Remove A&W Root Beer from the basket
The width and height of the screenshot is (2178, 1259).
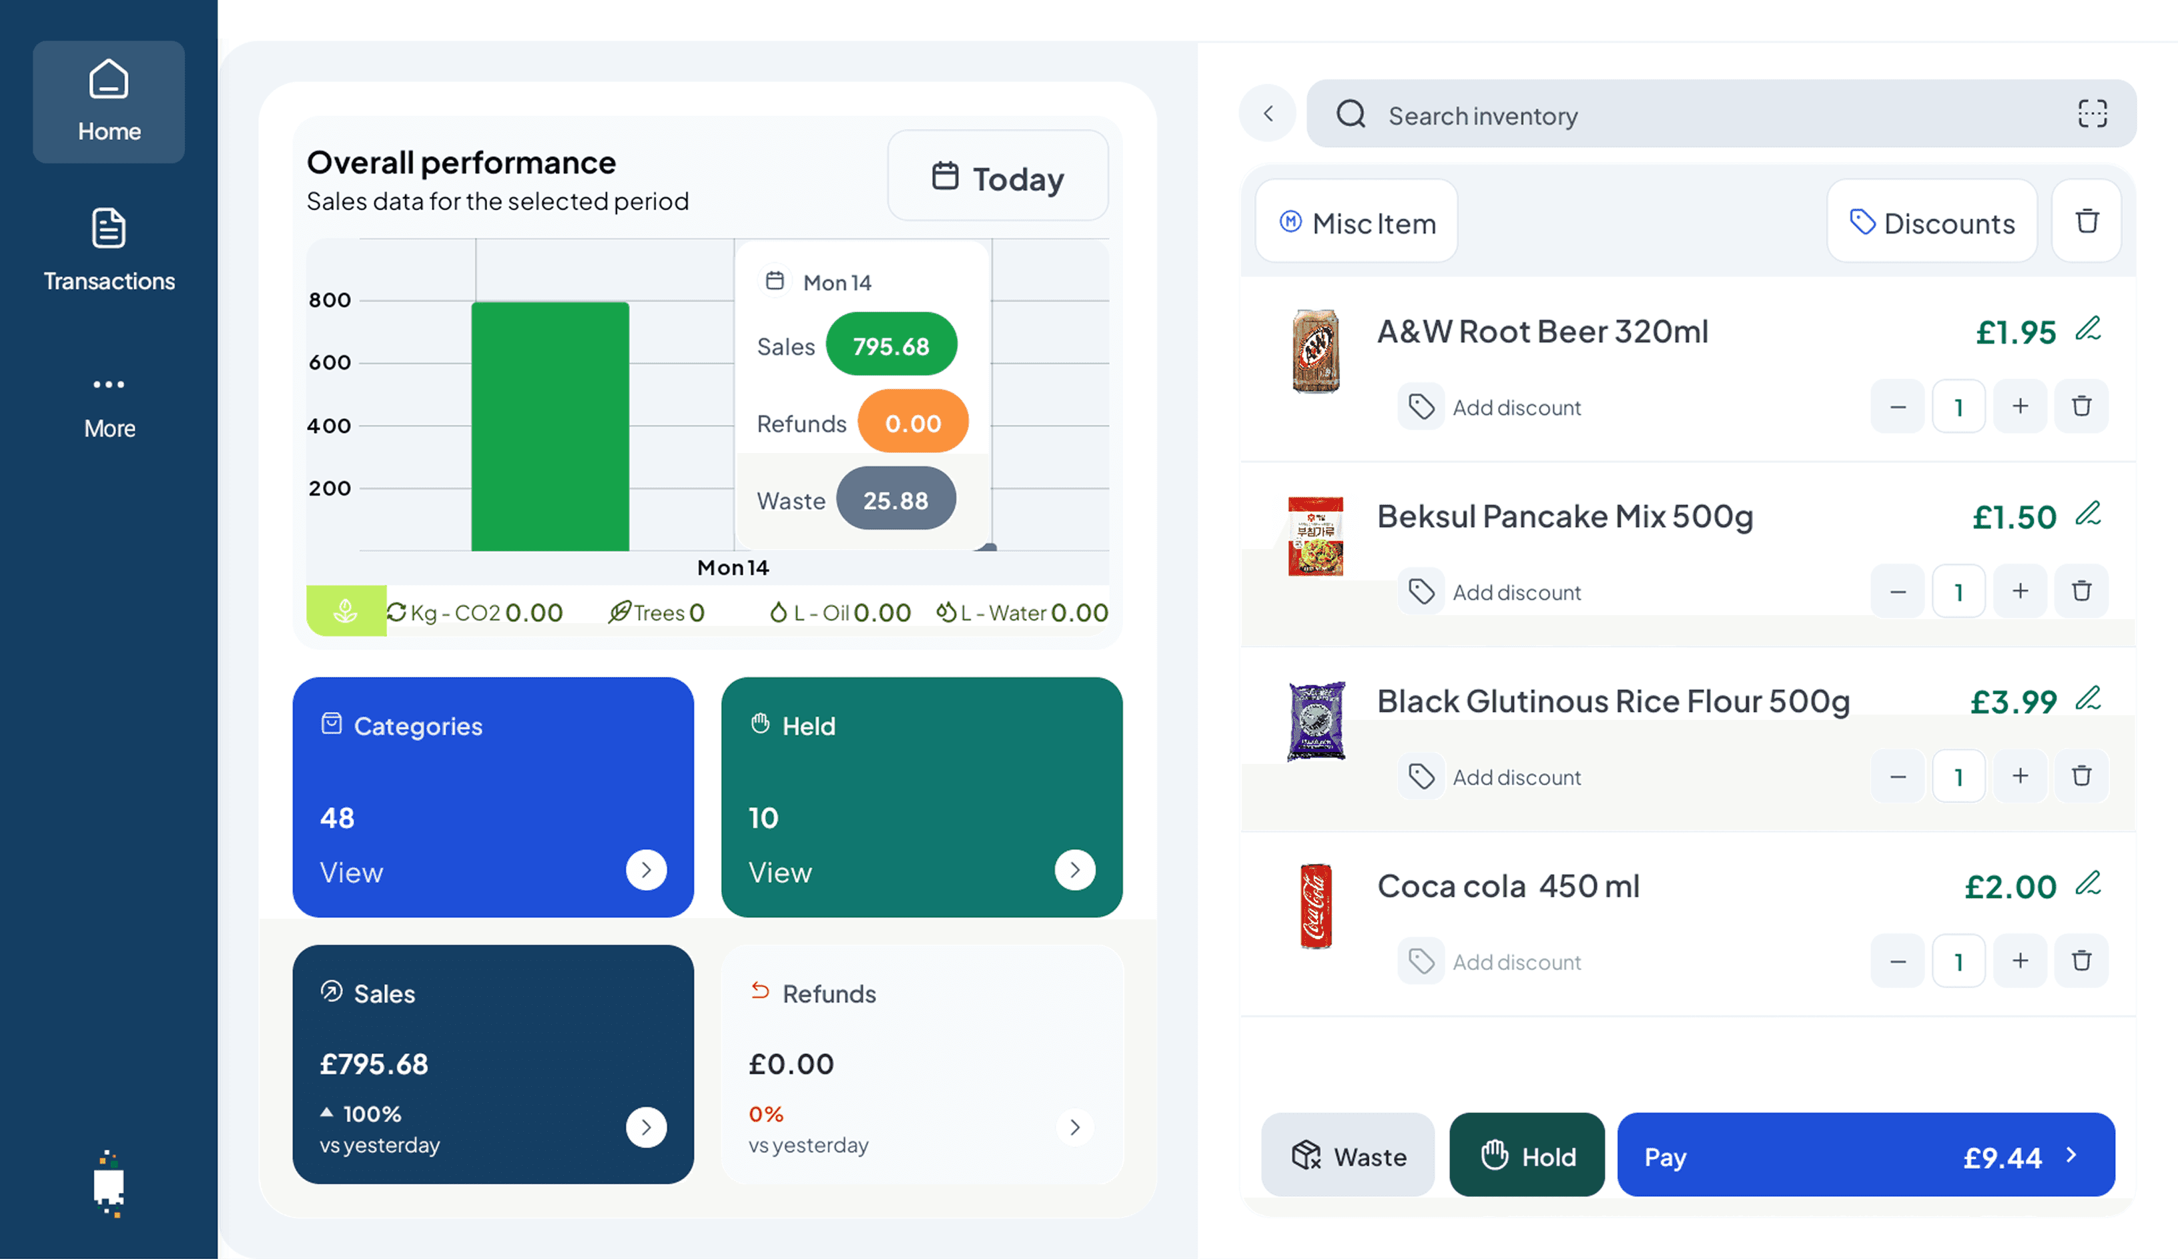pyautogui.click(x=2081, y=406)
